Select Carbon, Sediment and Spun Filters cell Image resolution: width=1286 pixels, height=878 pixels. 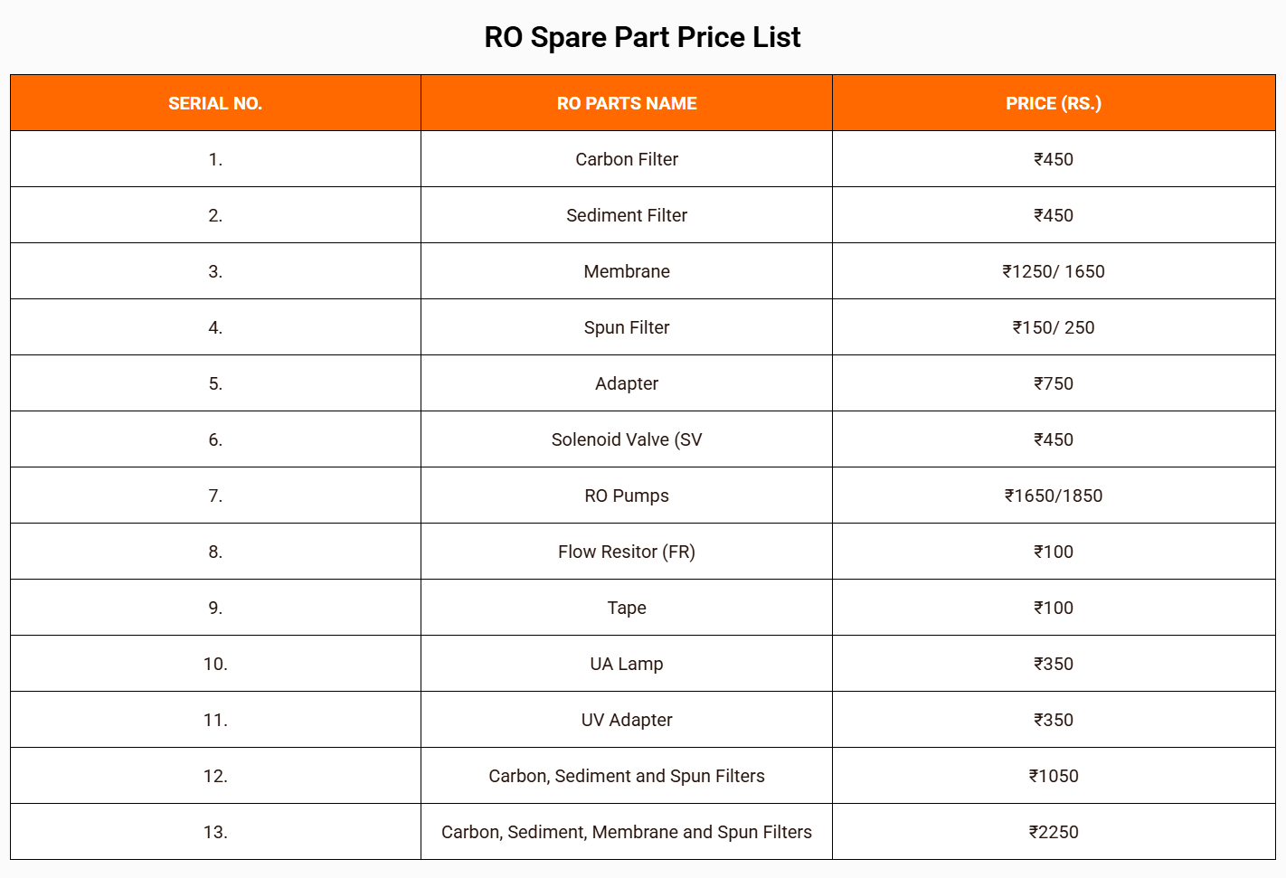pyautogui.click(x=627, y=776)
